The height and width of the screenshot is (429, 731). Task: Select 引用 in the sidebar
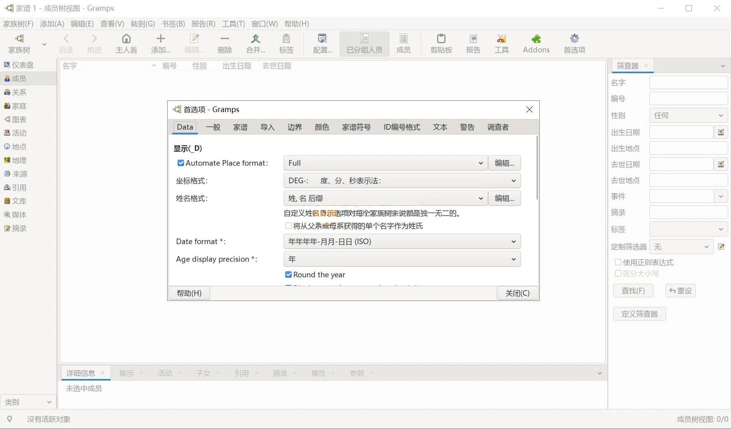(x=28, y=187)
